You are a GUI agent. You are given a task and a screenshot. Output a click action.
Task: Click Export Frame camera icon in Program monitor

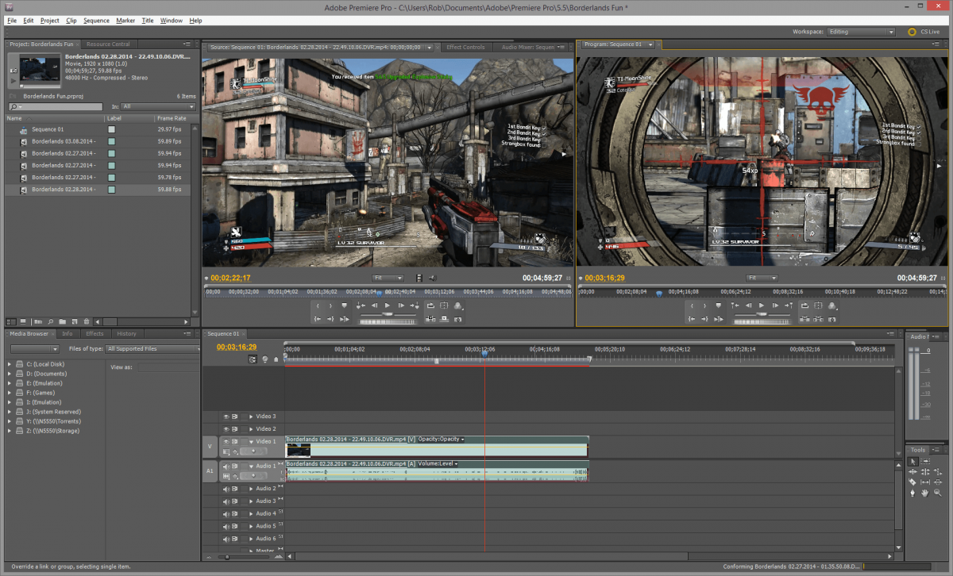pyautogui.click(x=831, y=319)
